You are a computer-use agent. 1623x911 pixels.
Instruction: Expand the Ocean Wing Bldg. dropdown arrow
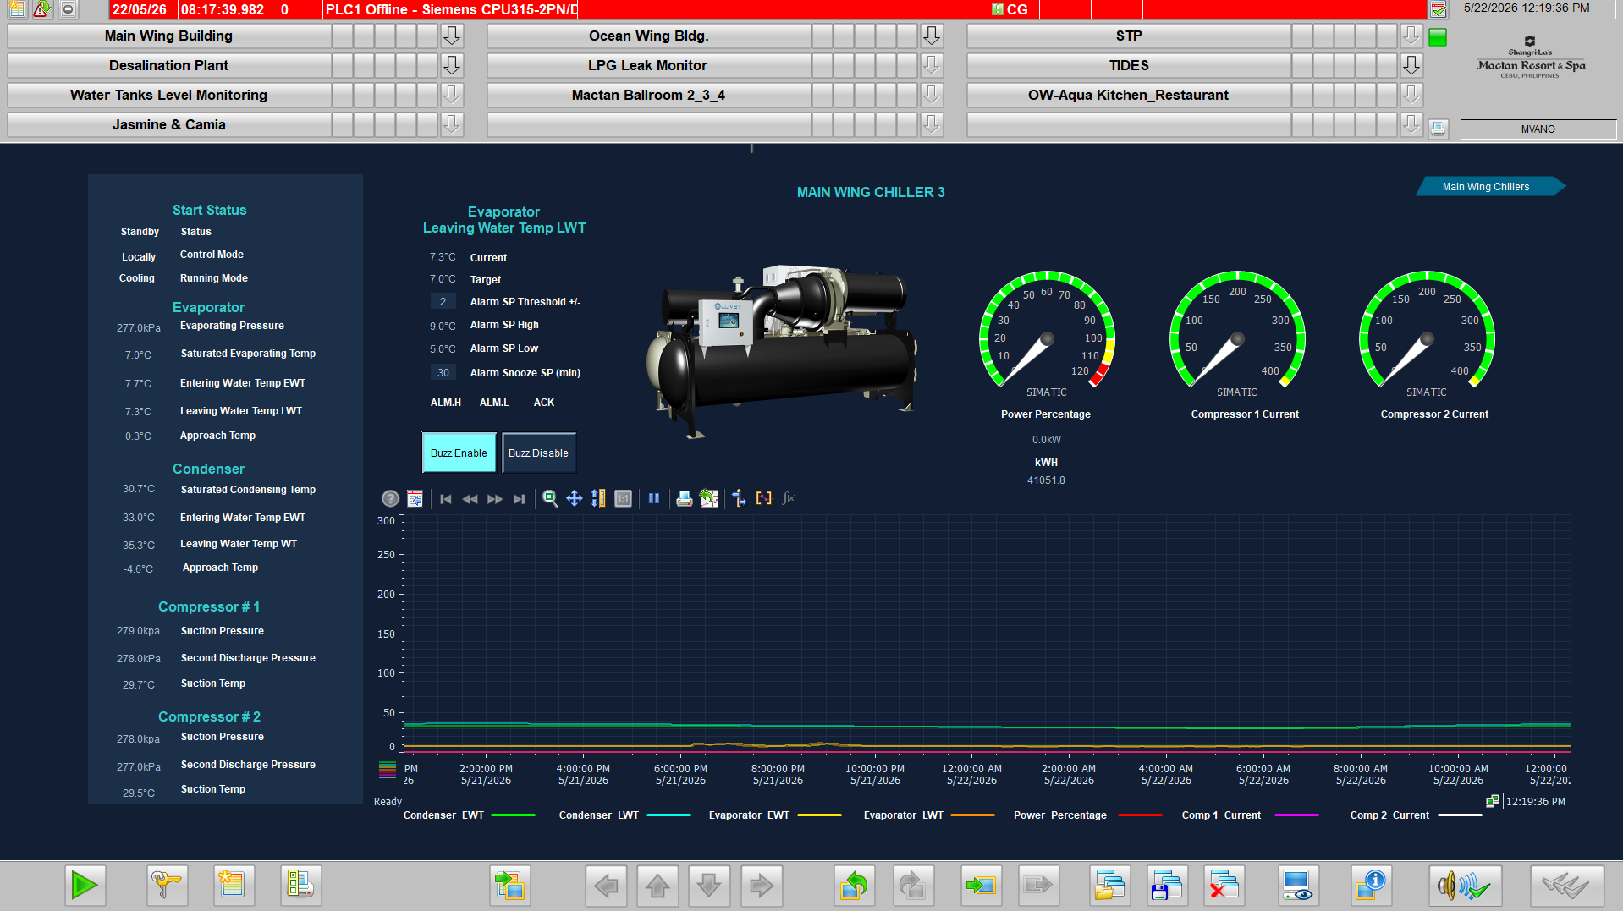coord(932,36)
